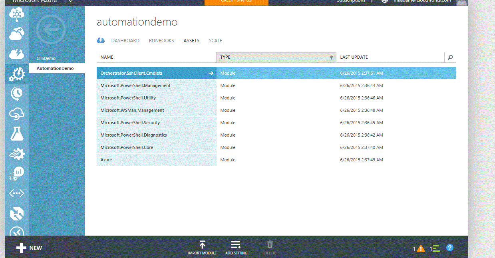Viewport: 495px width, 258px height.
Task: Open the help question mark
Action: pyautogui.click(x=450, y=248)
